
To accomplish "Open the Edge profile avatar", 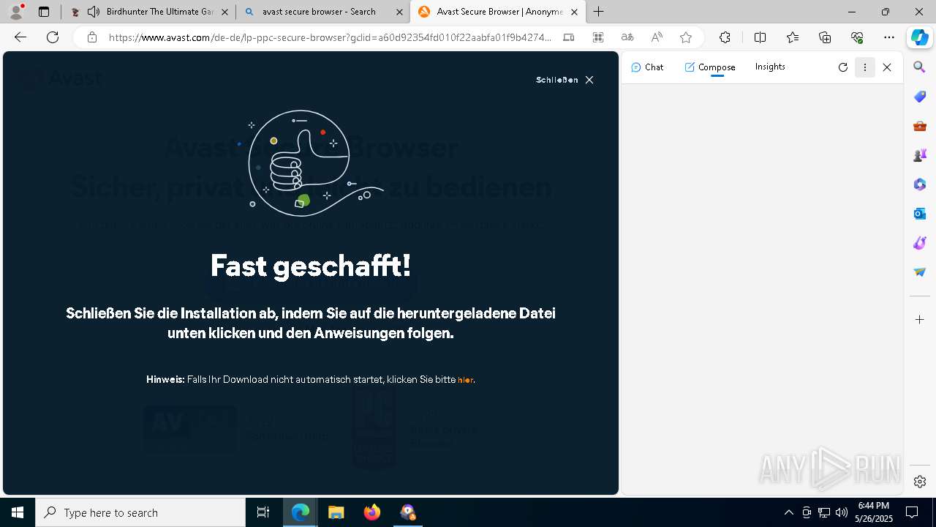I will [x=16, y=11].
